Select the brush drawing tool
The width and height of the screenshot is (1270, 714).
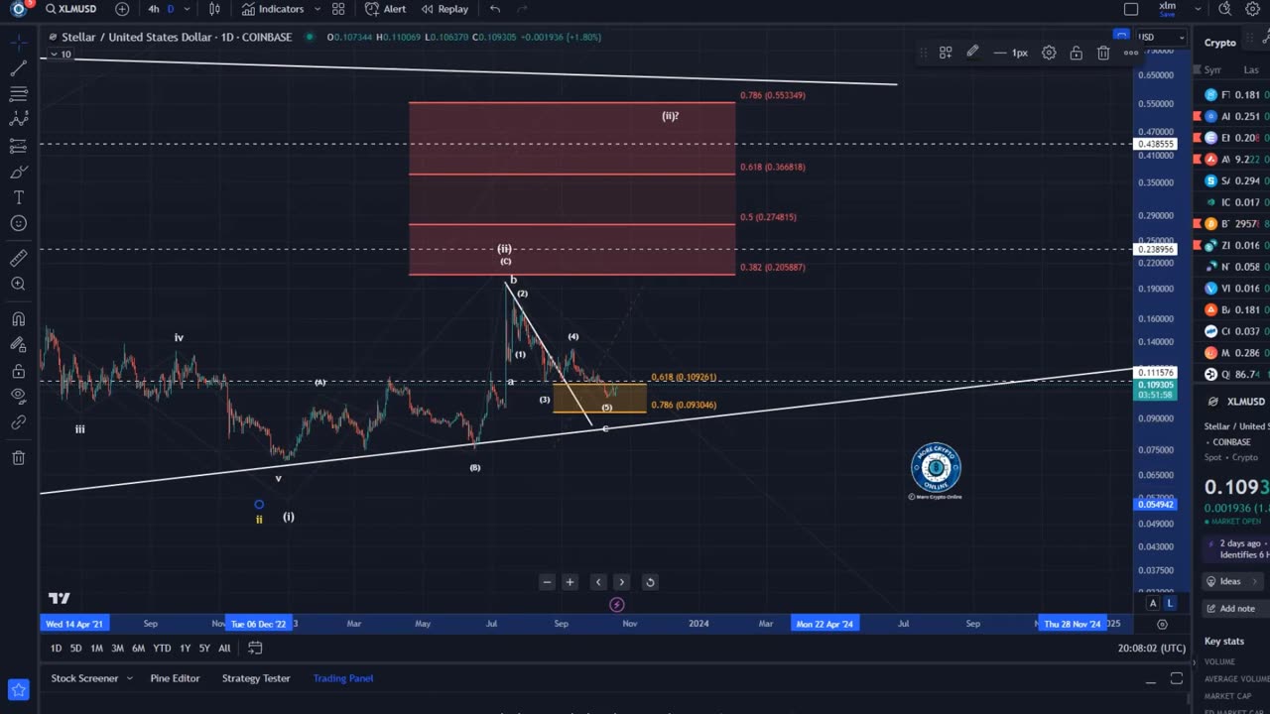tap(18, 173)
